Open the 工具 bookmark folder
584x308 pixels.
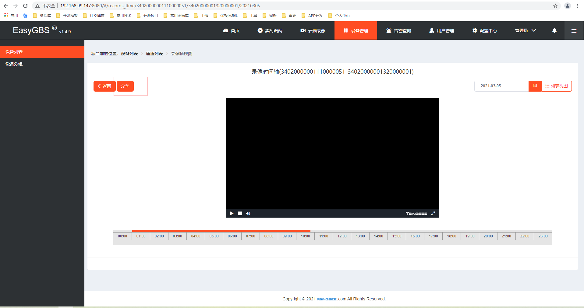pos(250,16)
